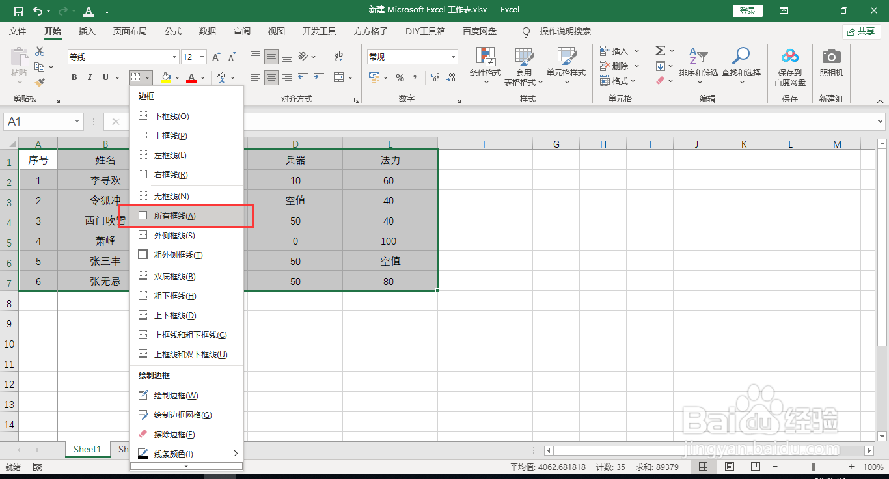Image resolution: width=889 pixels, height=479 pixels.
Task: Click the wén phonetic guide icon
Action: tap(222, 78)
